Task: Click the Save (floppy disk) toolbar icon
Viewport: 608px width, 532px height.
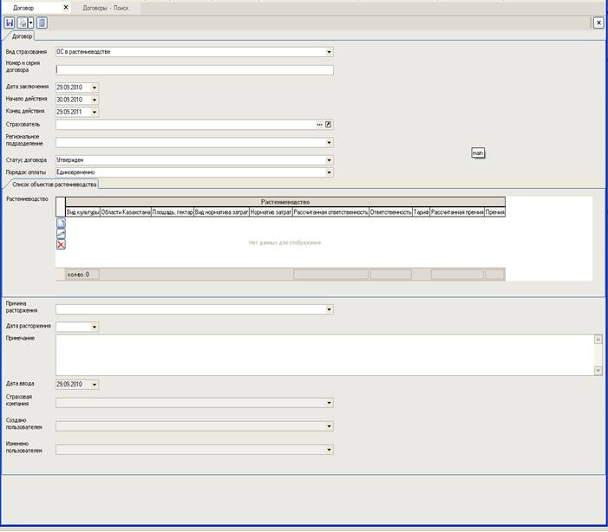Action: point(10,23)
